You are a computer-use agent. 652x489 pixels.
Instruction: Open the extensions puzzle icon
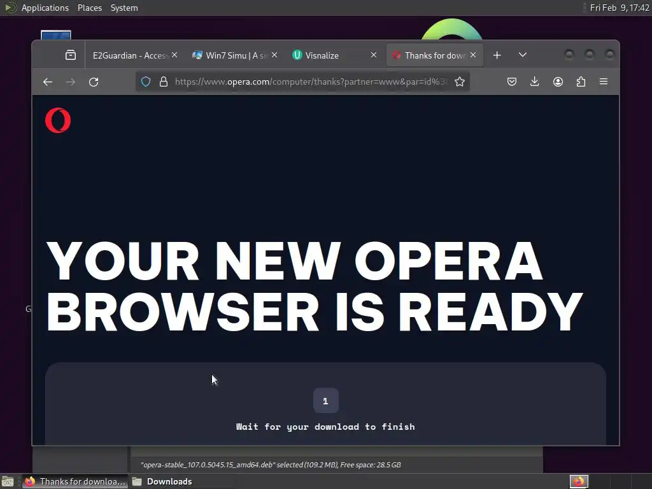[x=581, y=82]
